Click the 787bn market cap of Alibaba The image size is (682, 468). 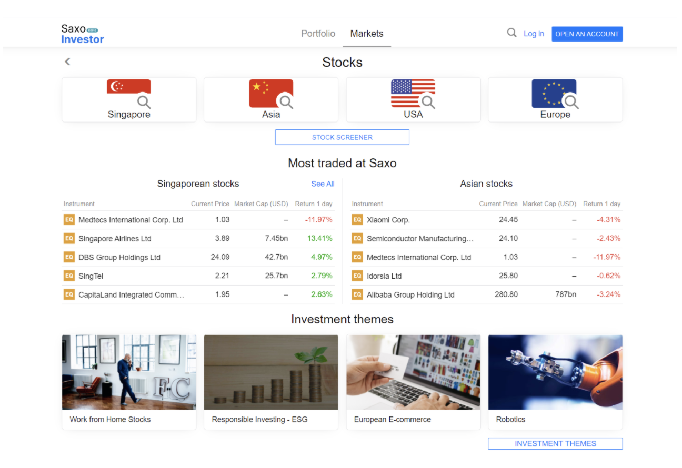[566, 294]
